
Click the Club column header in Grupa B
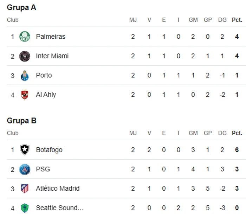(13, 133)
